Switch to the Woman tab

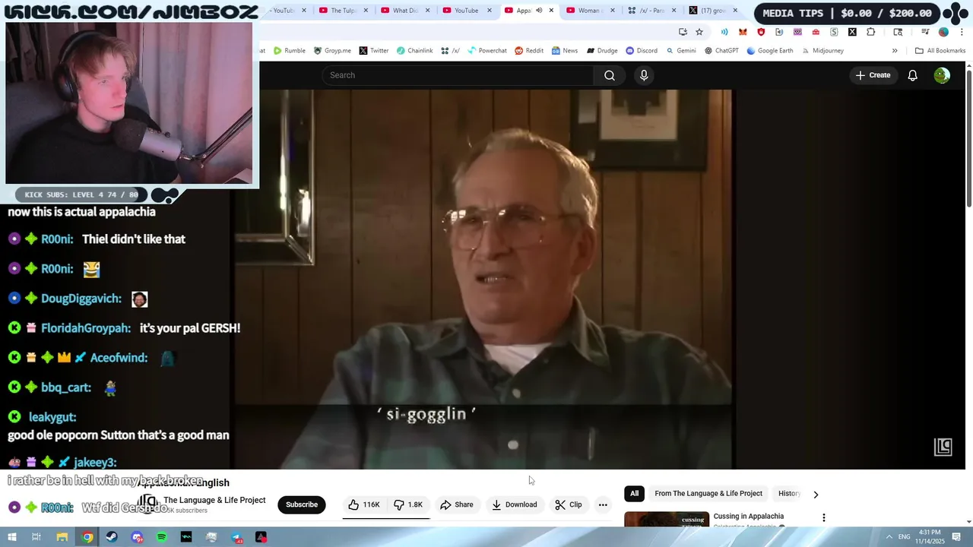(x=588, y=11)
